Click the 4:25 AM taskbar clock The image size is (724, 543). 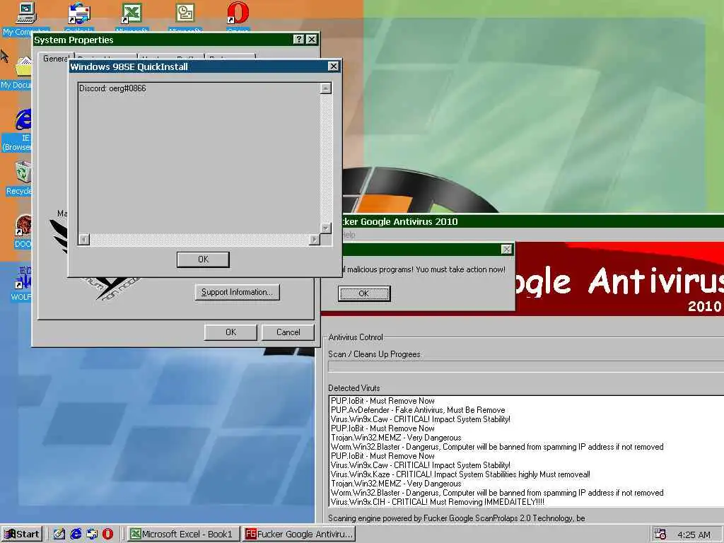[694, 535]
